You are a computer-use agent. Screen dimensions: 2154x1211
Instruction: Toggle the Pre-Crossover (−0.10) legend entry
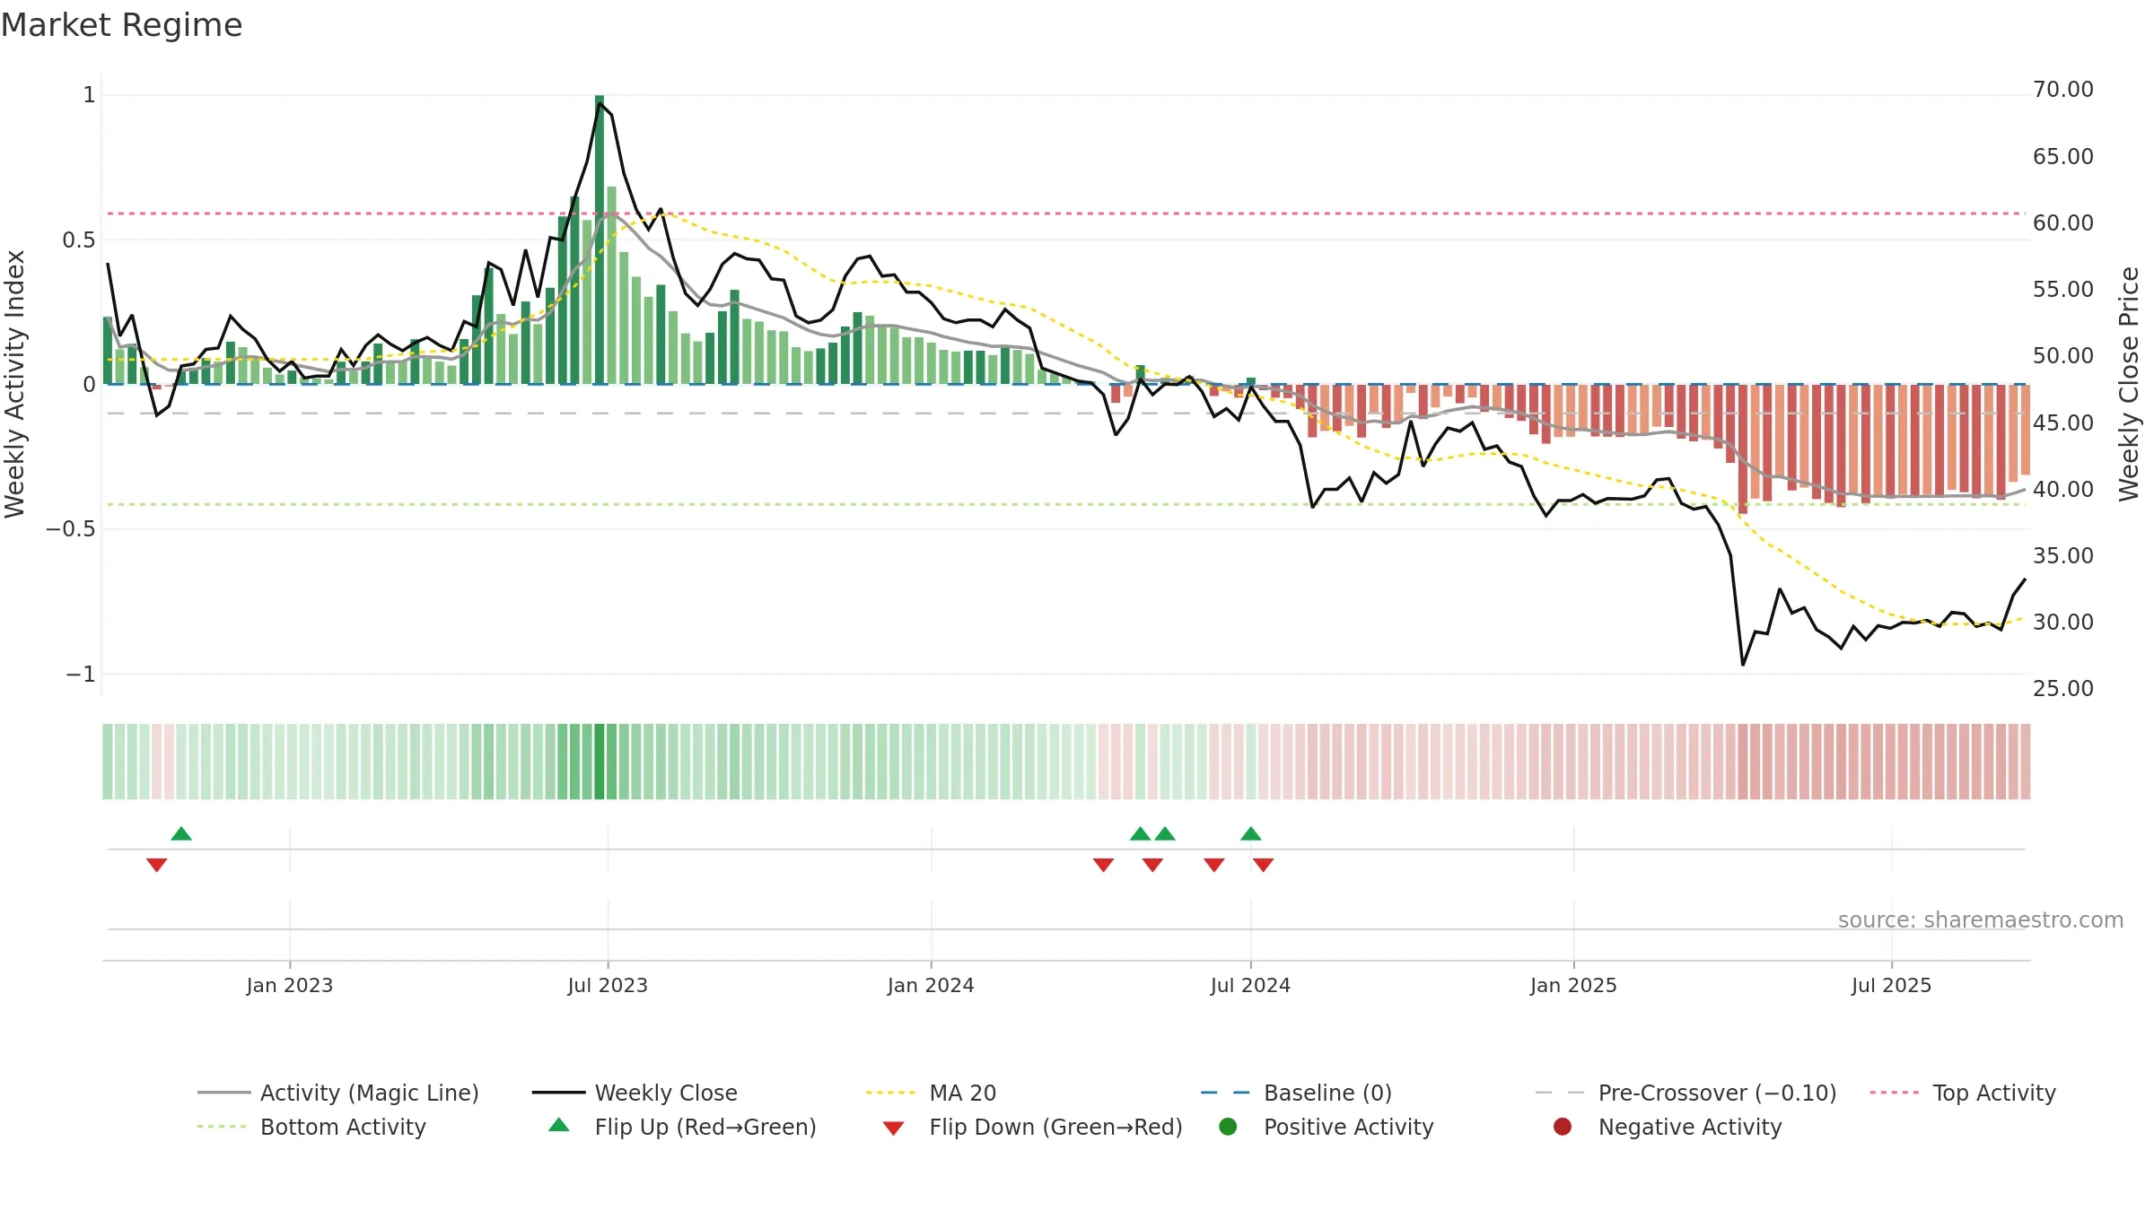(1686, 1093)
